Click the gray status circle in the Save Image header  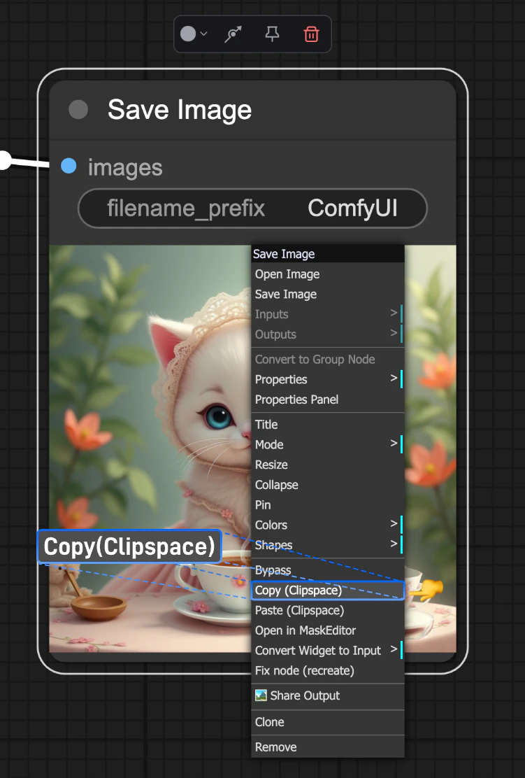(x=78, y=109)
